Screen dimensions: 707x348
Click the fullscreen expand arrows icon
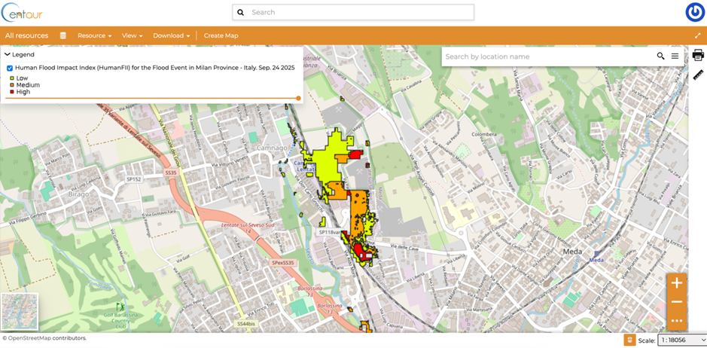[x=697, y=35]
